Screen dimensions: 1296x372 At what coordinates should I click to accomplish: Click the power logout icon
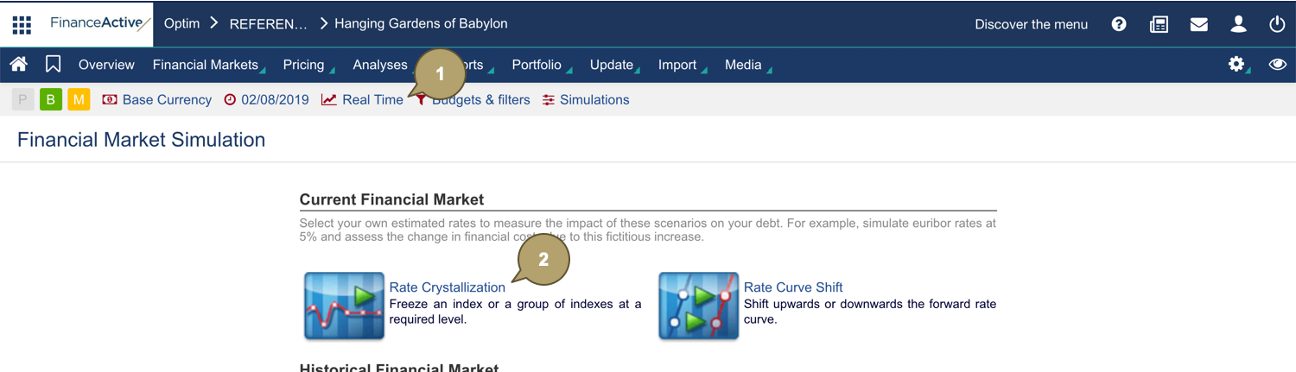point(1277,24)
